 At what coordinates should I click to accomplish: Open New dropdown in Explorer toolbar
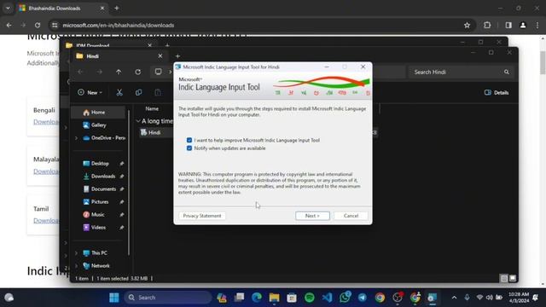[90, 93]
